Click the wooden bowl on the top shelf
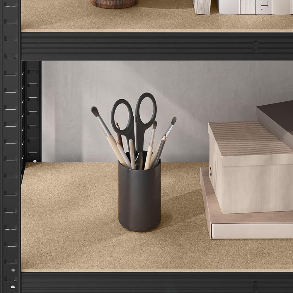This screenshot has height=293, width=293. pos(114,3)
